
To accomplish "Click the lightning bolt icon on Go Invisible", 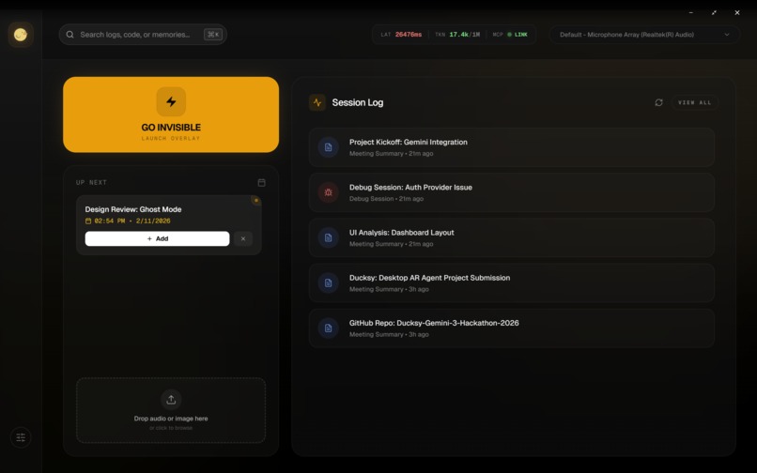I will [171, 102].
